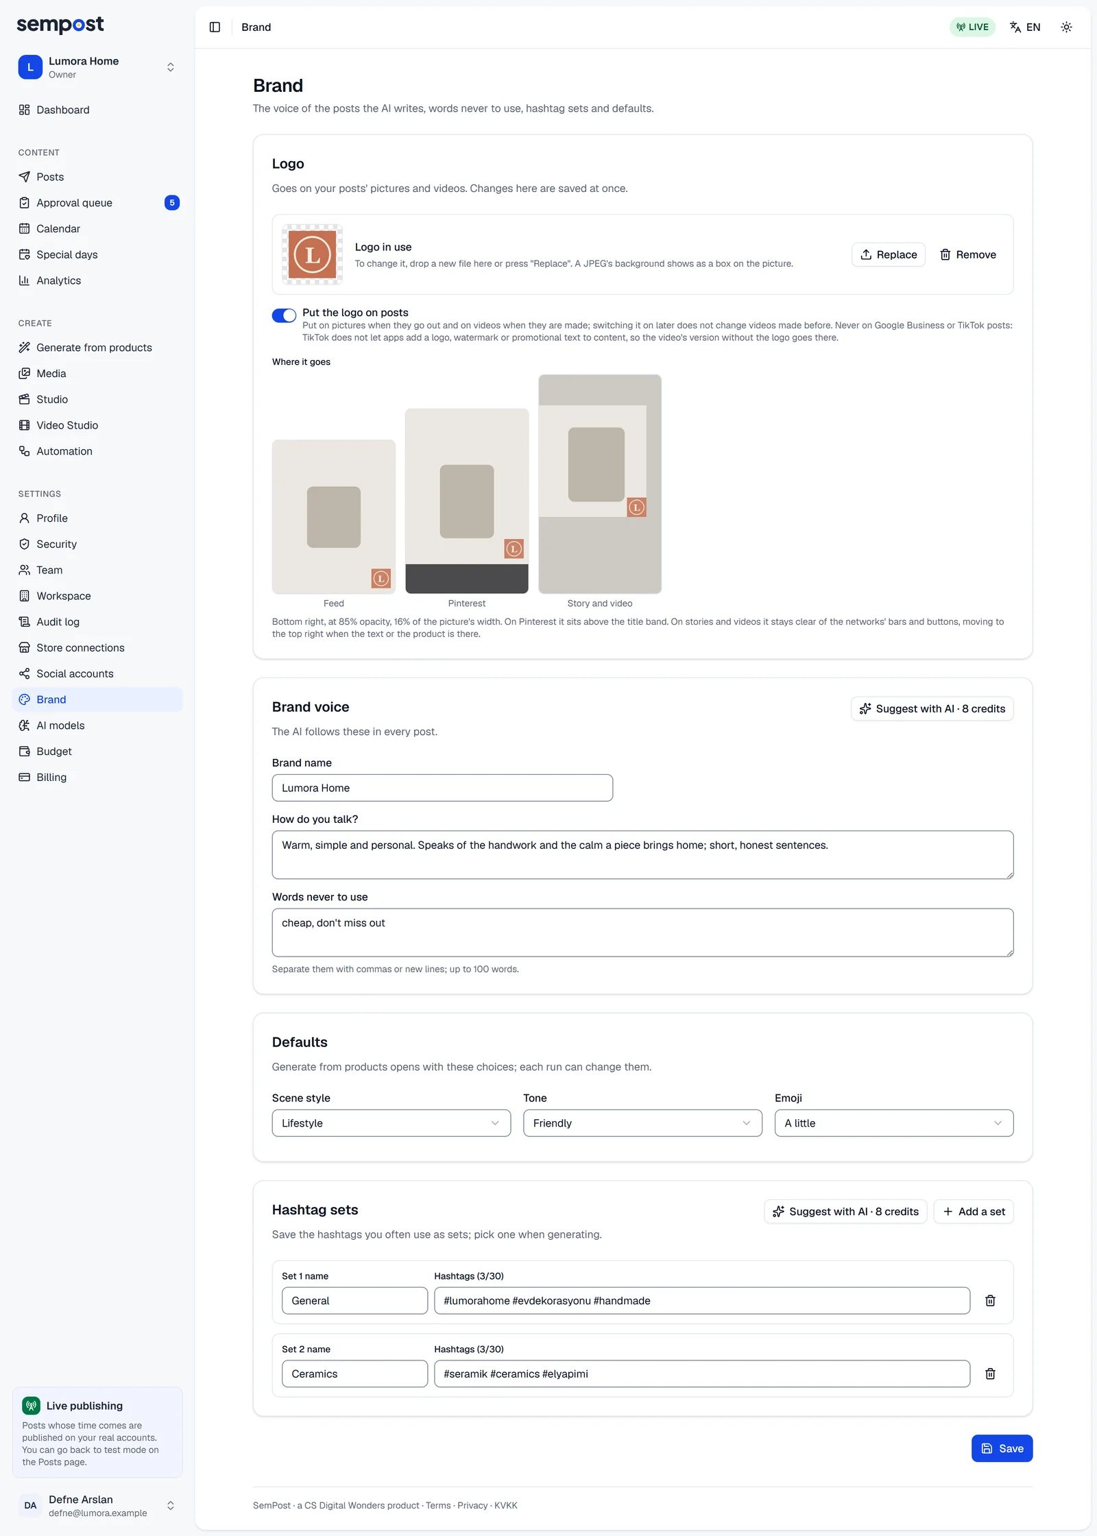The width and height of the screenshot is (1097, 1536).
Task: Edit the Set 2 name Ceramics field
Action: pyautogui.click(x=354, y=1373)
